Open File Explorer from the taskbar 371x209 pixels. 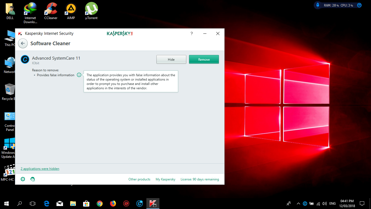[73, 204]
